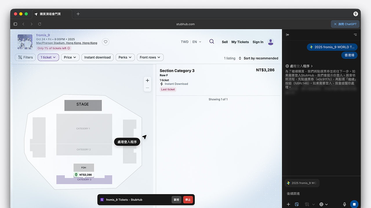Screen dimensions: 371x208
Task: Open search with the magnifier icon
Action: [x=212, y=42]
